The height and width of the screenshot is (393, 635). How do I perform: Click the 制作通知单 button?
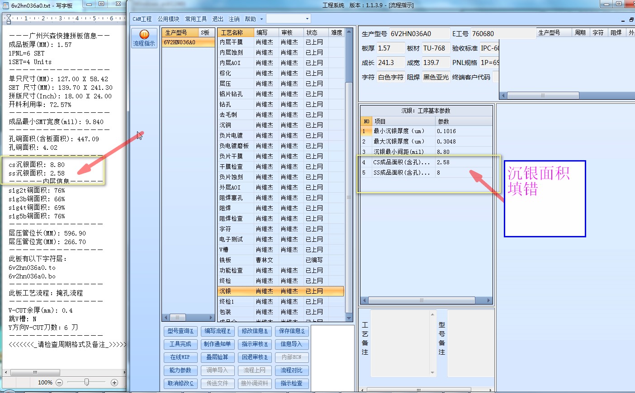click(217, 344)
